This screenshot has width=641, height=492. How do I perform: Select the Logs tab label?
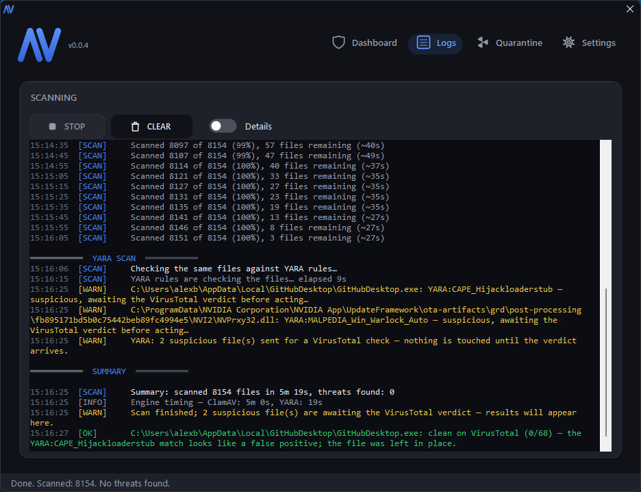click(x=446, y=43)
